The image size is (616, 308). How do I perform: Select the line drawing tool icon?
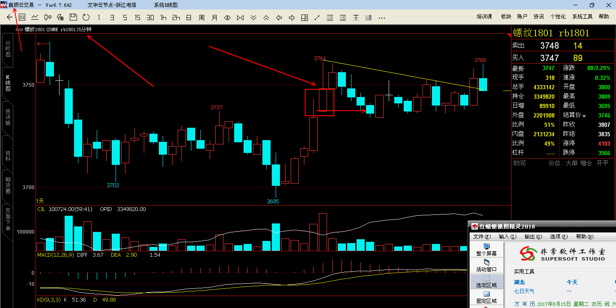317,18
